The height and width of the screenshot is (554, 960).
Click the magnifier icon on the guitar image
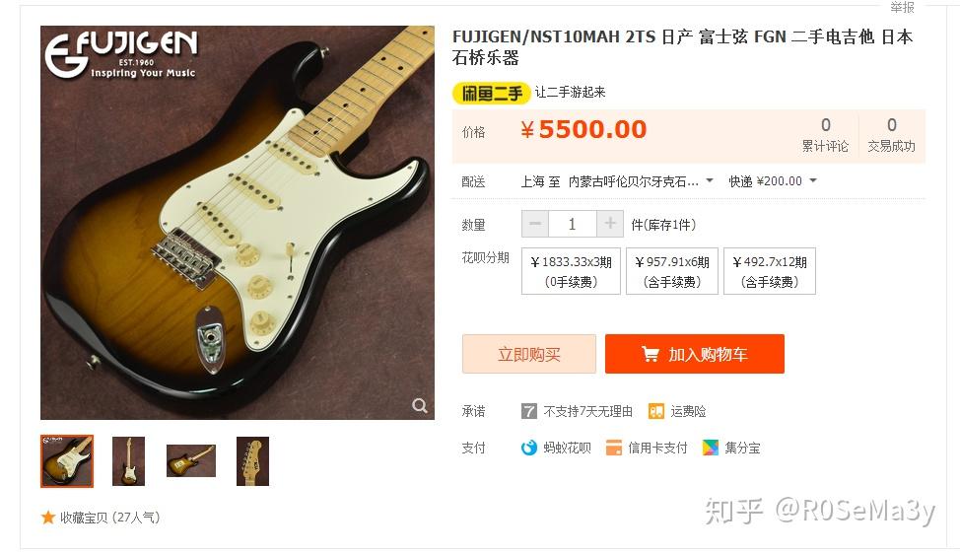tap(420, 405)
